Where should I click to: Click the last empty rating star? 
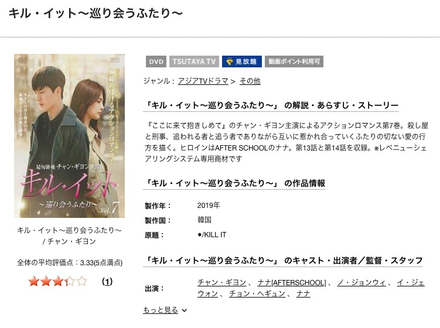pyautogui.click(x=81, y=281)
